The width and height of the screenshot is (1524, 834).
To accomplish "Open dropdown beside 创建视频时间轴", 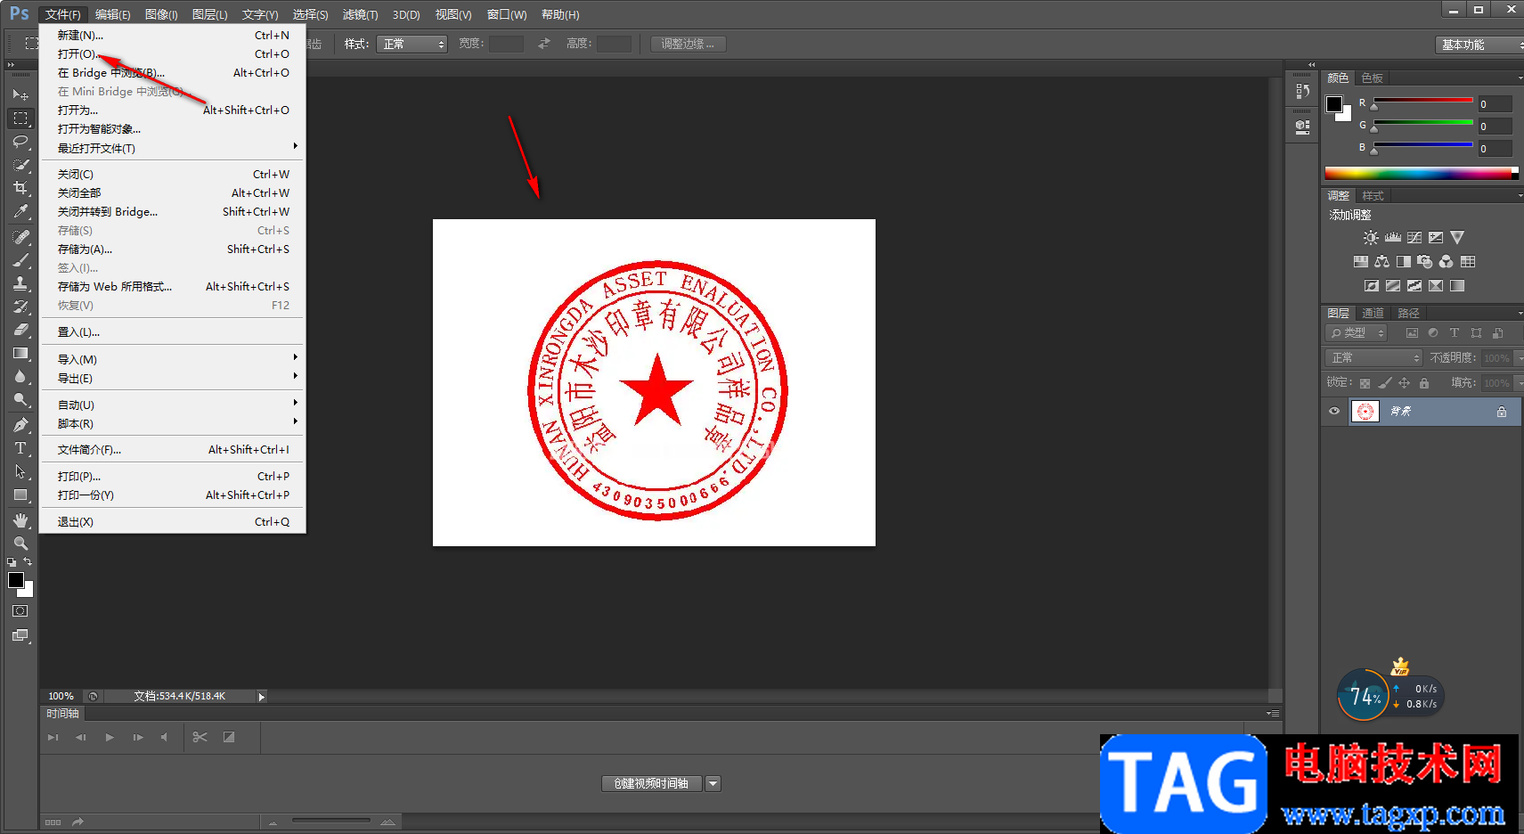I will (713, 783).
